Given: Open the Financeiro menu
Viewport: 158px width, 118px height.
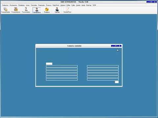Looking at the screenshot, I should tap(41, 5).
